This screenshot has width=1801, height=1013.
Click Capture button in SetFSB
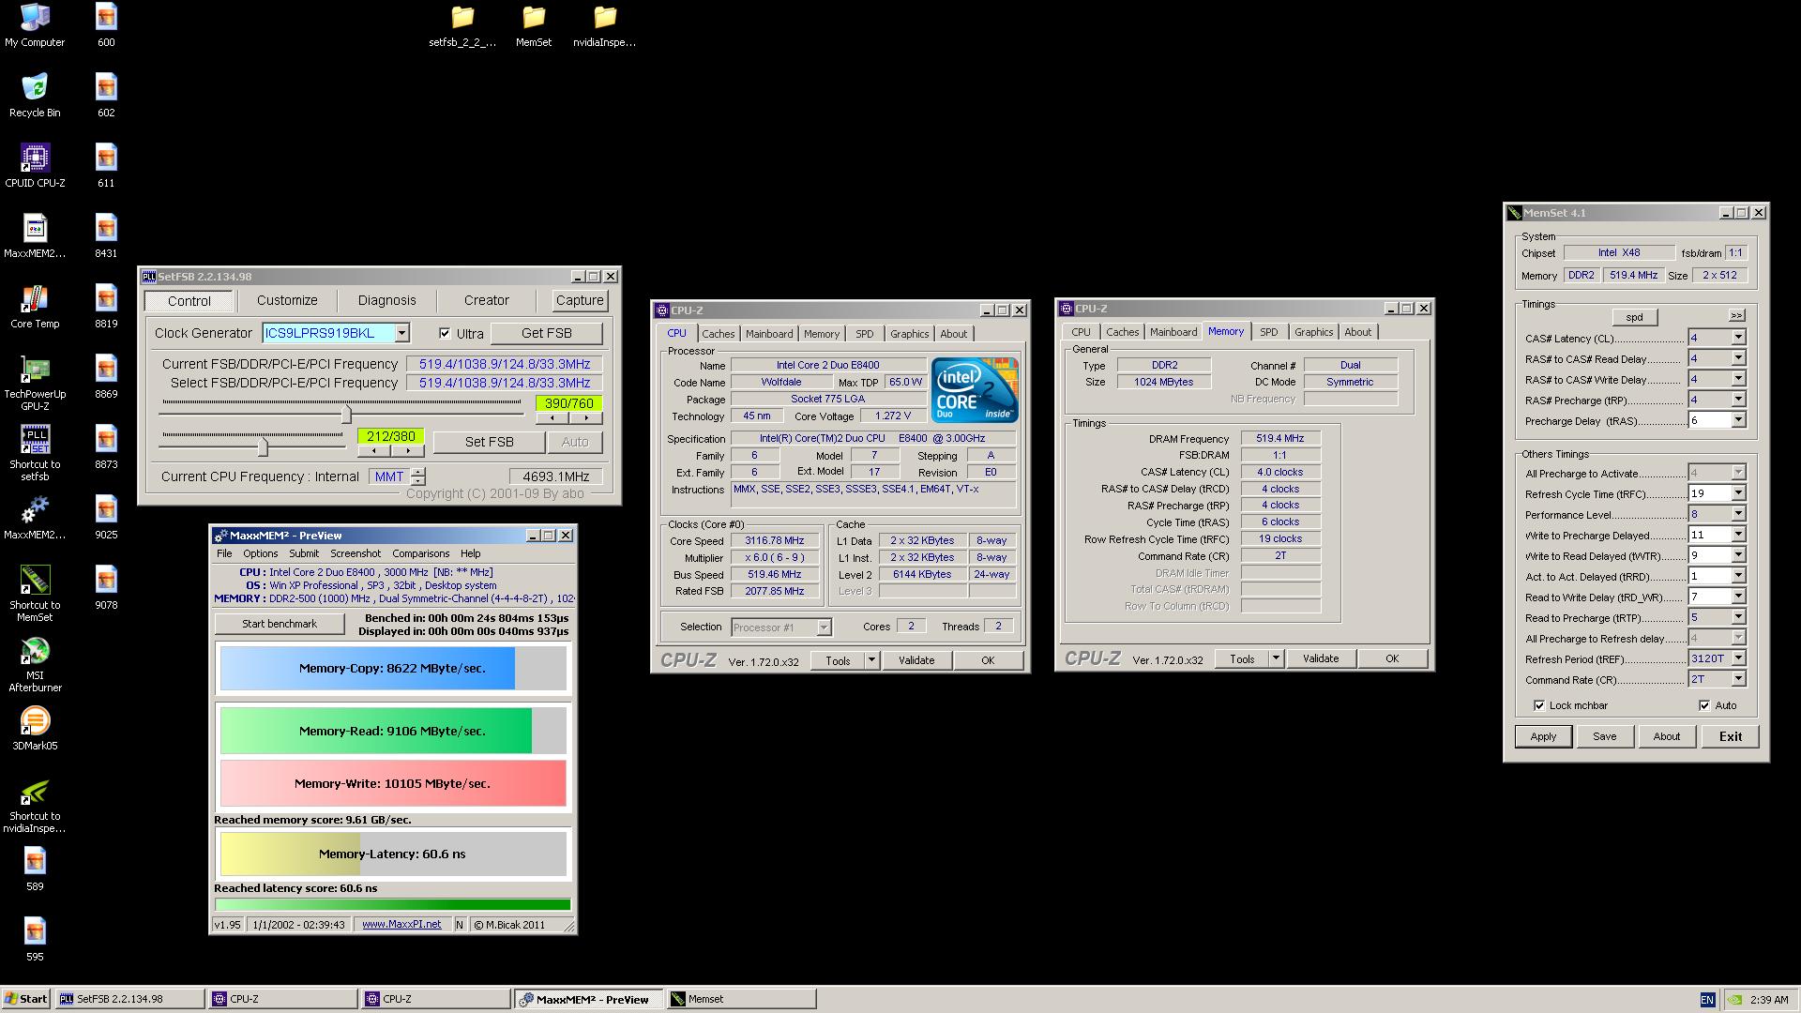click(x=580, y=300)
